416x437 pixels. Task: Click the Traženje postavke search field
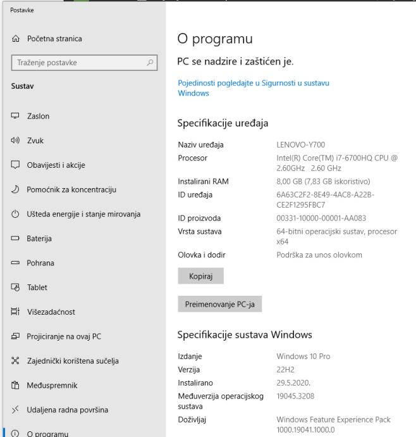coord(84,63)
